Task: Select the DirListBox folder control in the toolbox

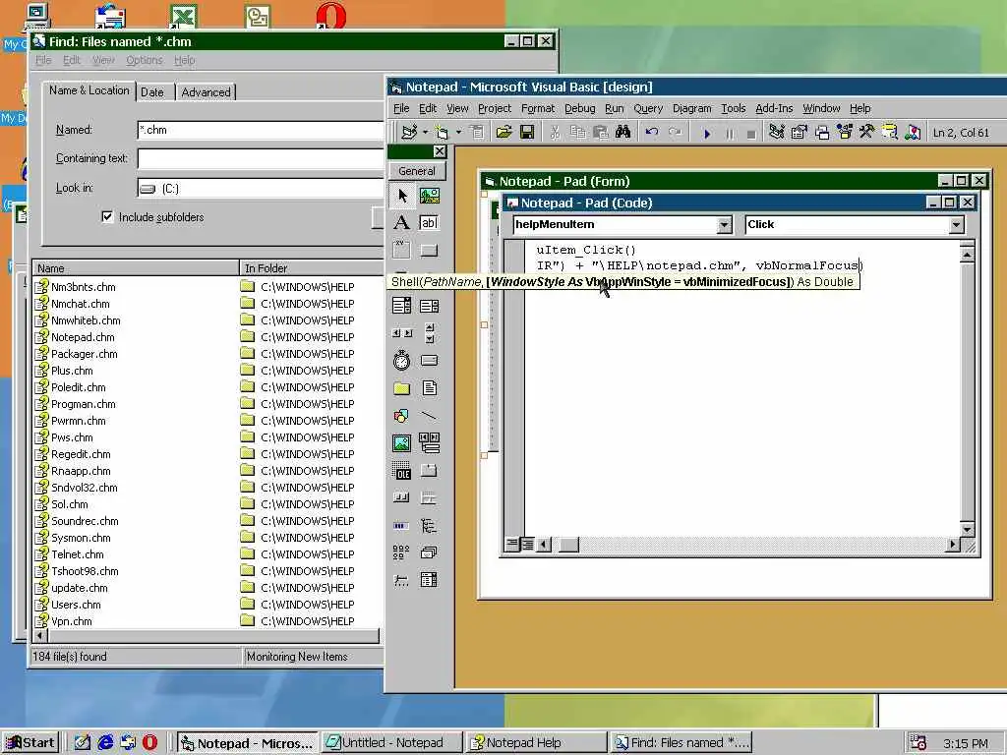Action: tap(402, 387)
